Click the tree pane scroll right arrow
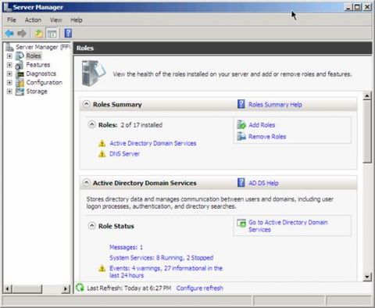 66,288
